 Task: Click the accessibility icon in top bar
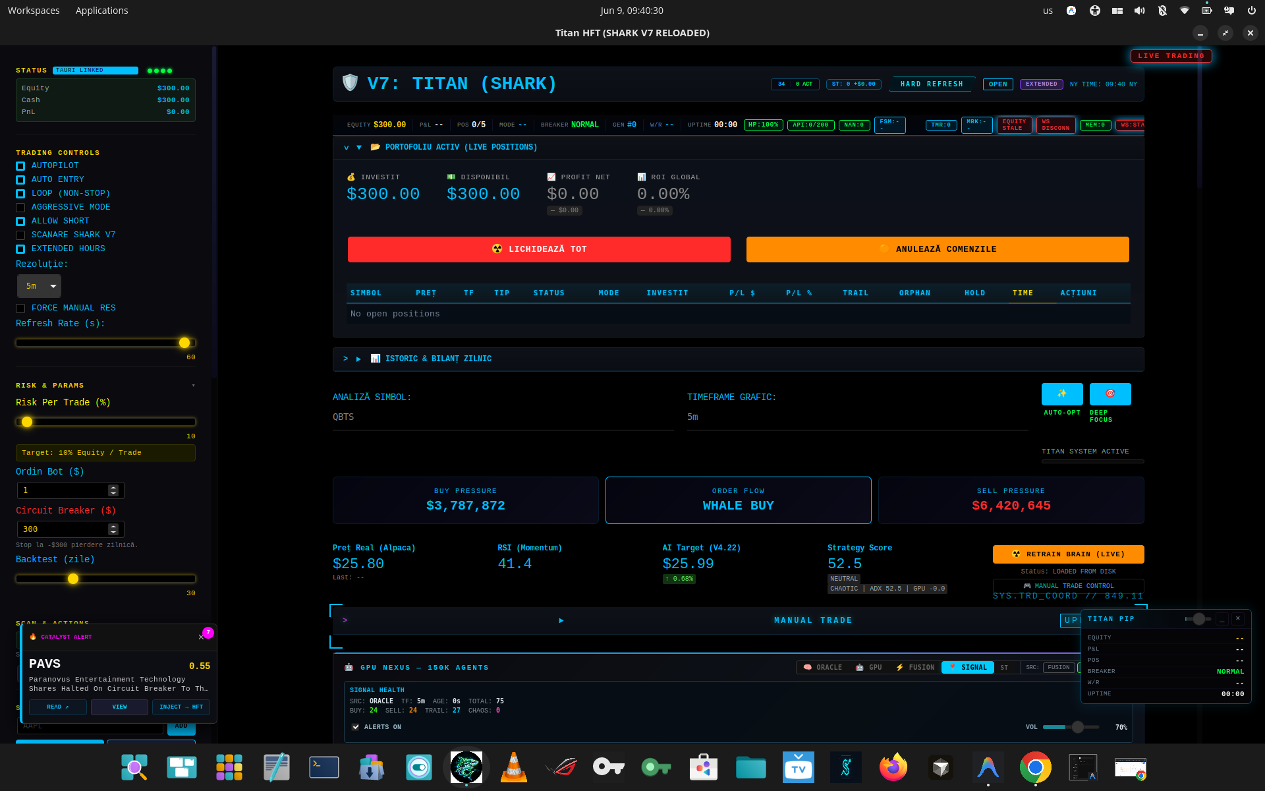(x=1094, y=11)
